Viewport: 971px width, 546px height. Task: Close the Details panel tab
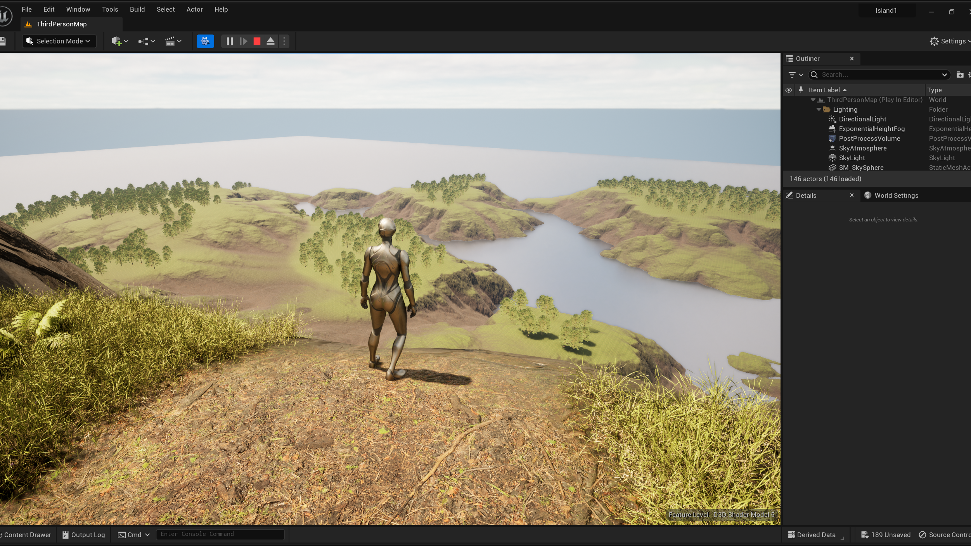click(x=852, y=195)
